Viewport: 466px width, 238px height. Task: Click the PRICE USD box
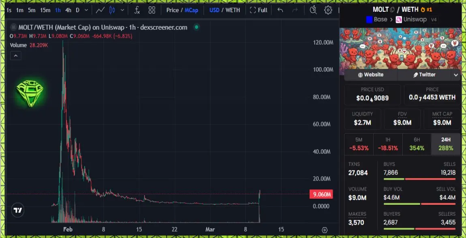pyautogui.click(x=372, y=94)
